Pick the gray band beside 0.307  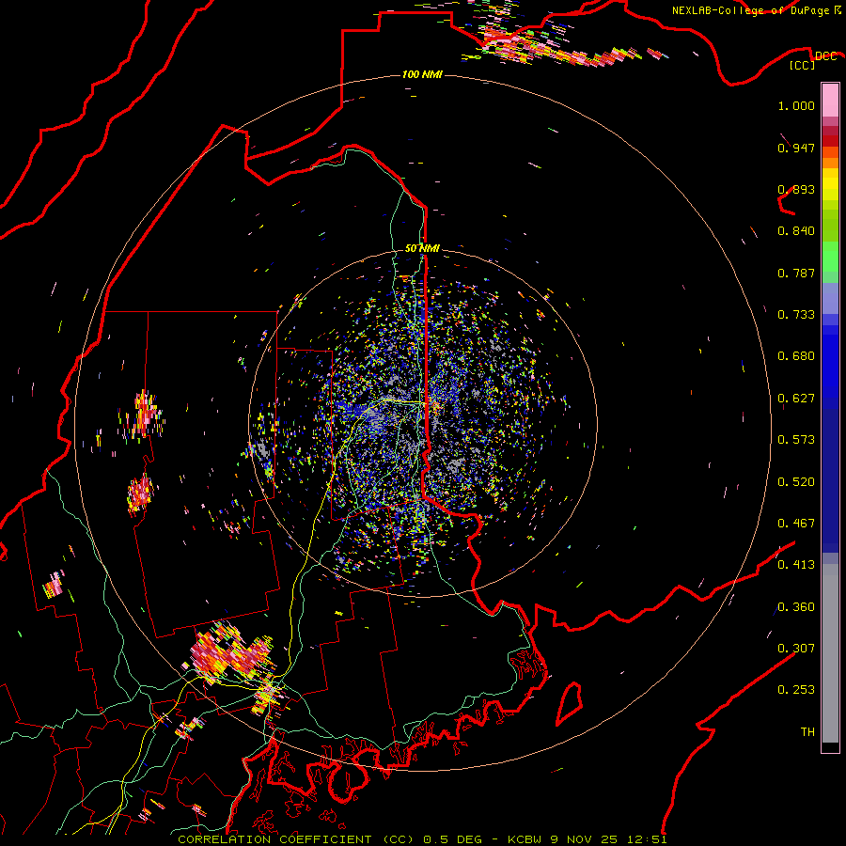click(x=830, y=653)
